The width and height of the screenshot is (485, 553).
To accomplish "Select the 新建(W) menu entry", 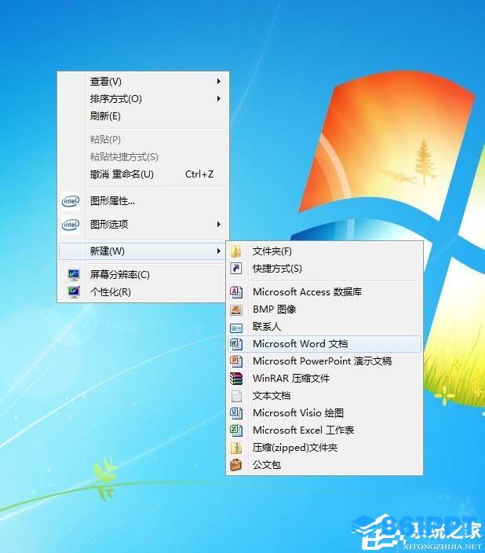I will (143, 251).
